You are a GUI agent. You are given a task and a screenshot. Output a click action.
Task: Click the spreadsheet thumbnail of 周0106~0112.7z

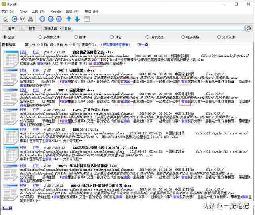pos(11,136)
